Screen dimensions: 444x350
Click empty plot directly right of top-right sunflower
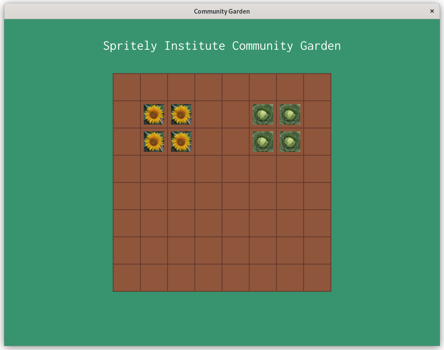click(208, 114)
